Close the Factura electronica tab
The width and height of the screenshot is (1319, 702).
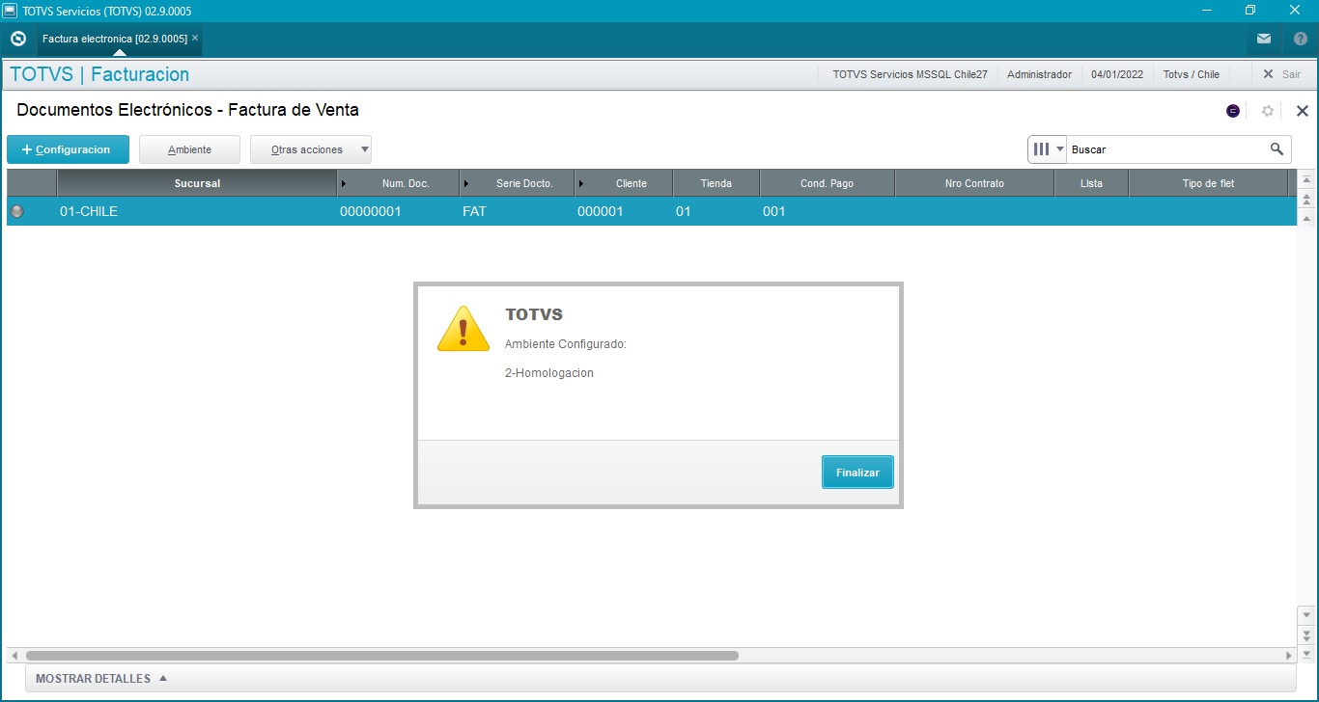(195, 39)
